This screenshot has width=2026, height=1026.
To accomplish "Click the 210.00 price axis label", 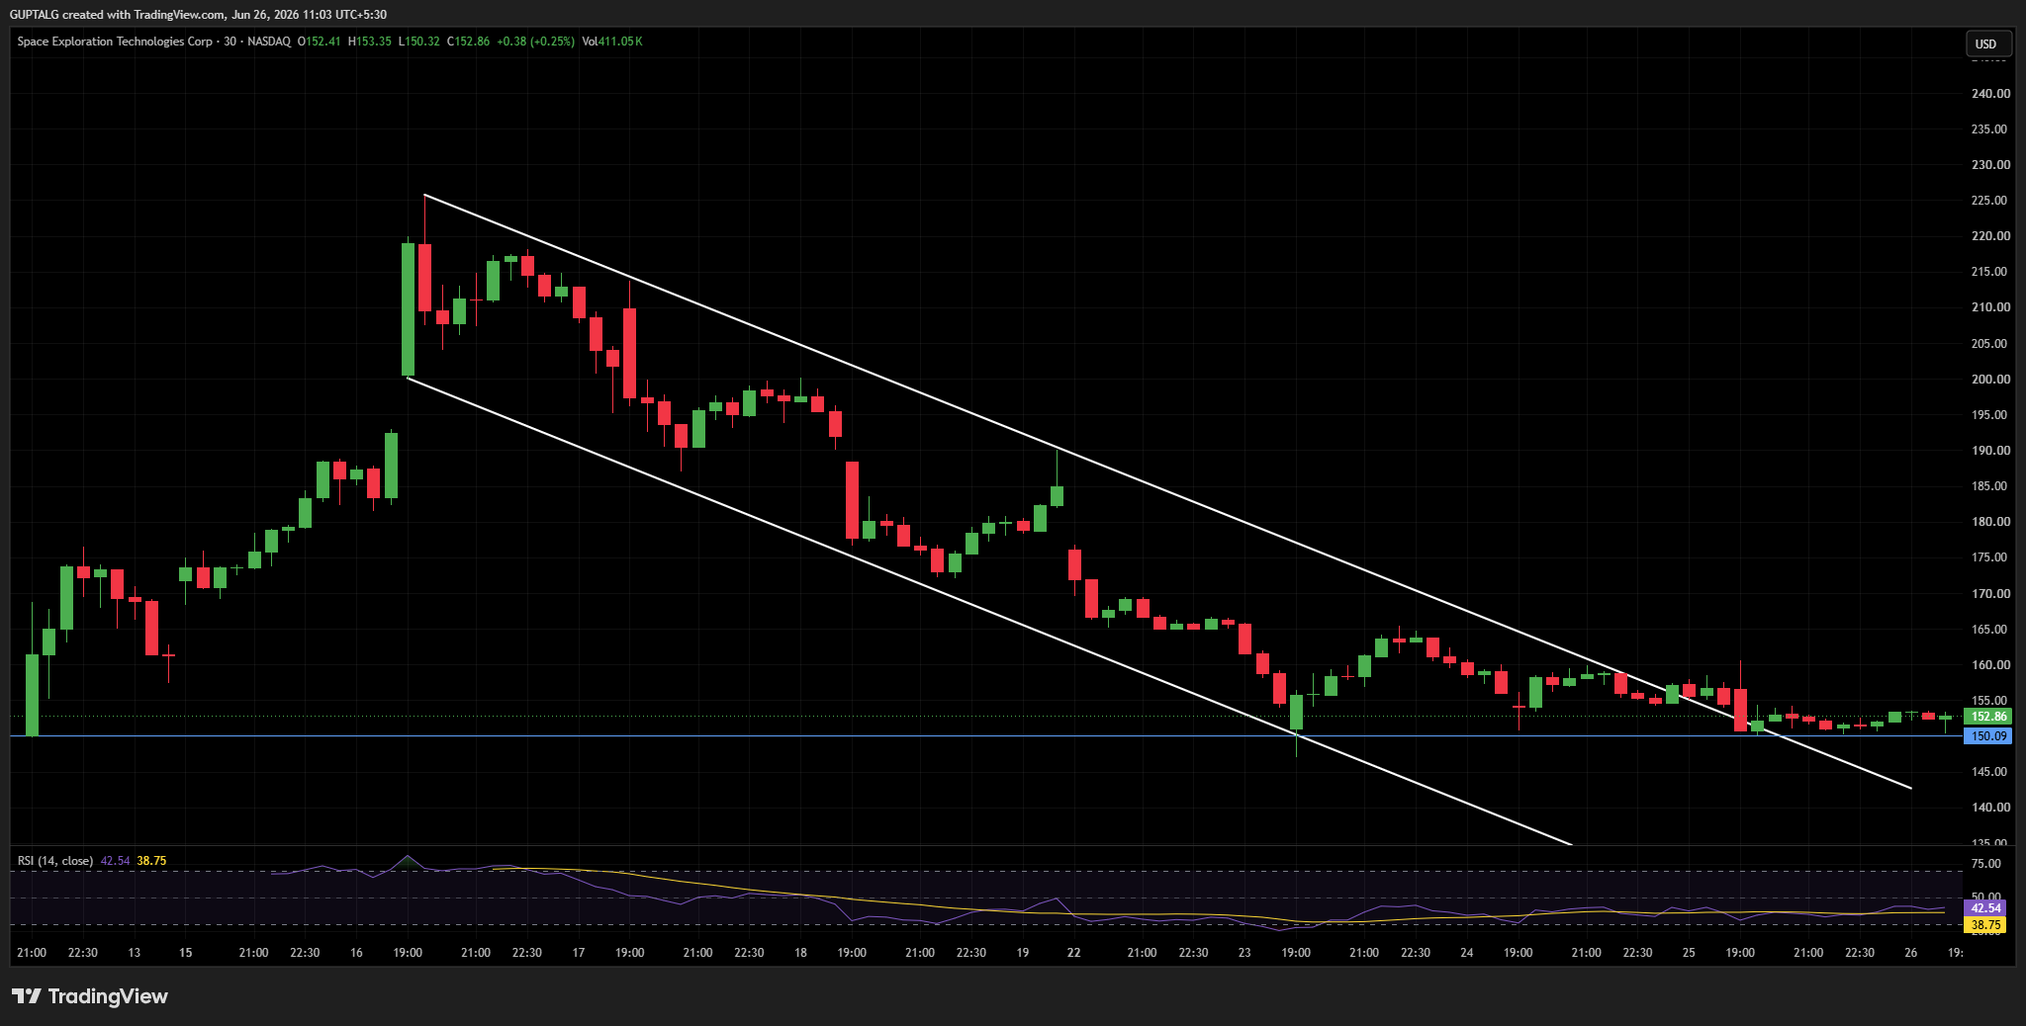I will tap(1990, 307).
